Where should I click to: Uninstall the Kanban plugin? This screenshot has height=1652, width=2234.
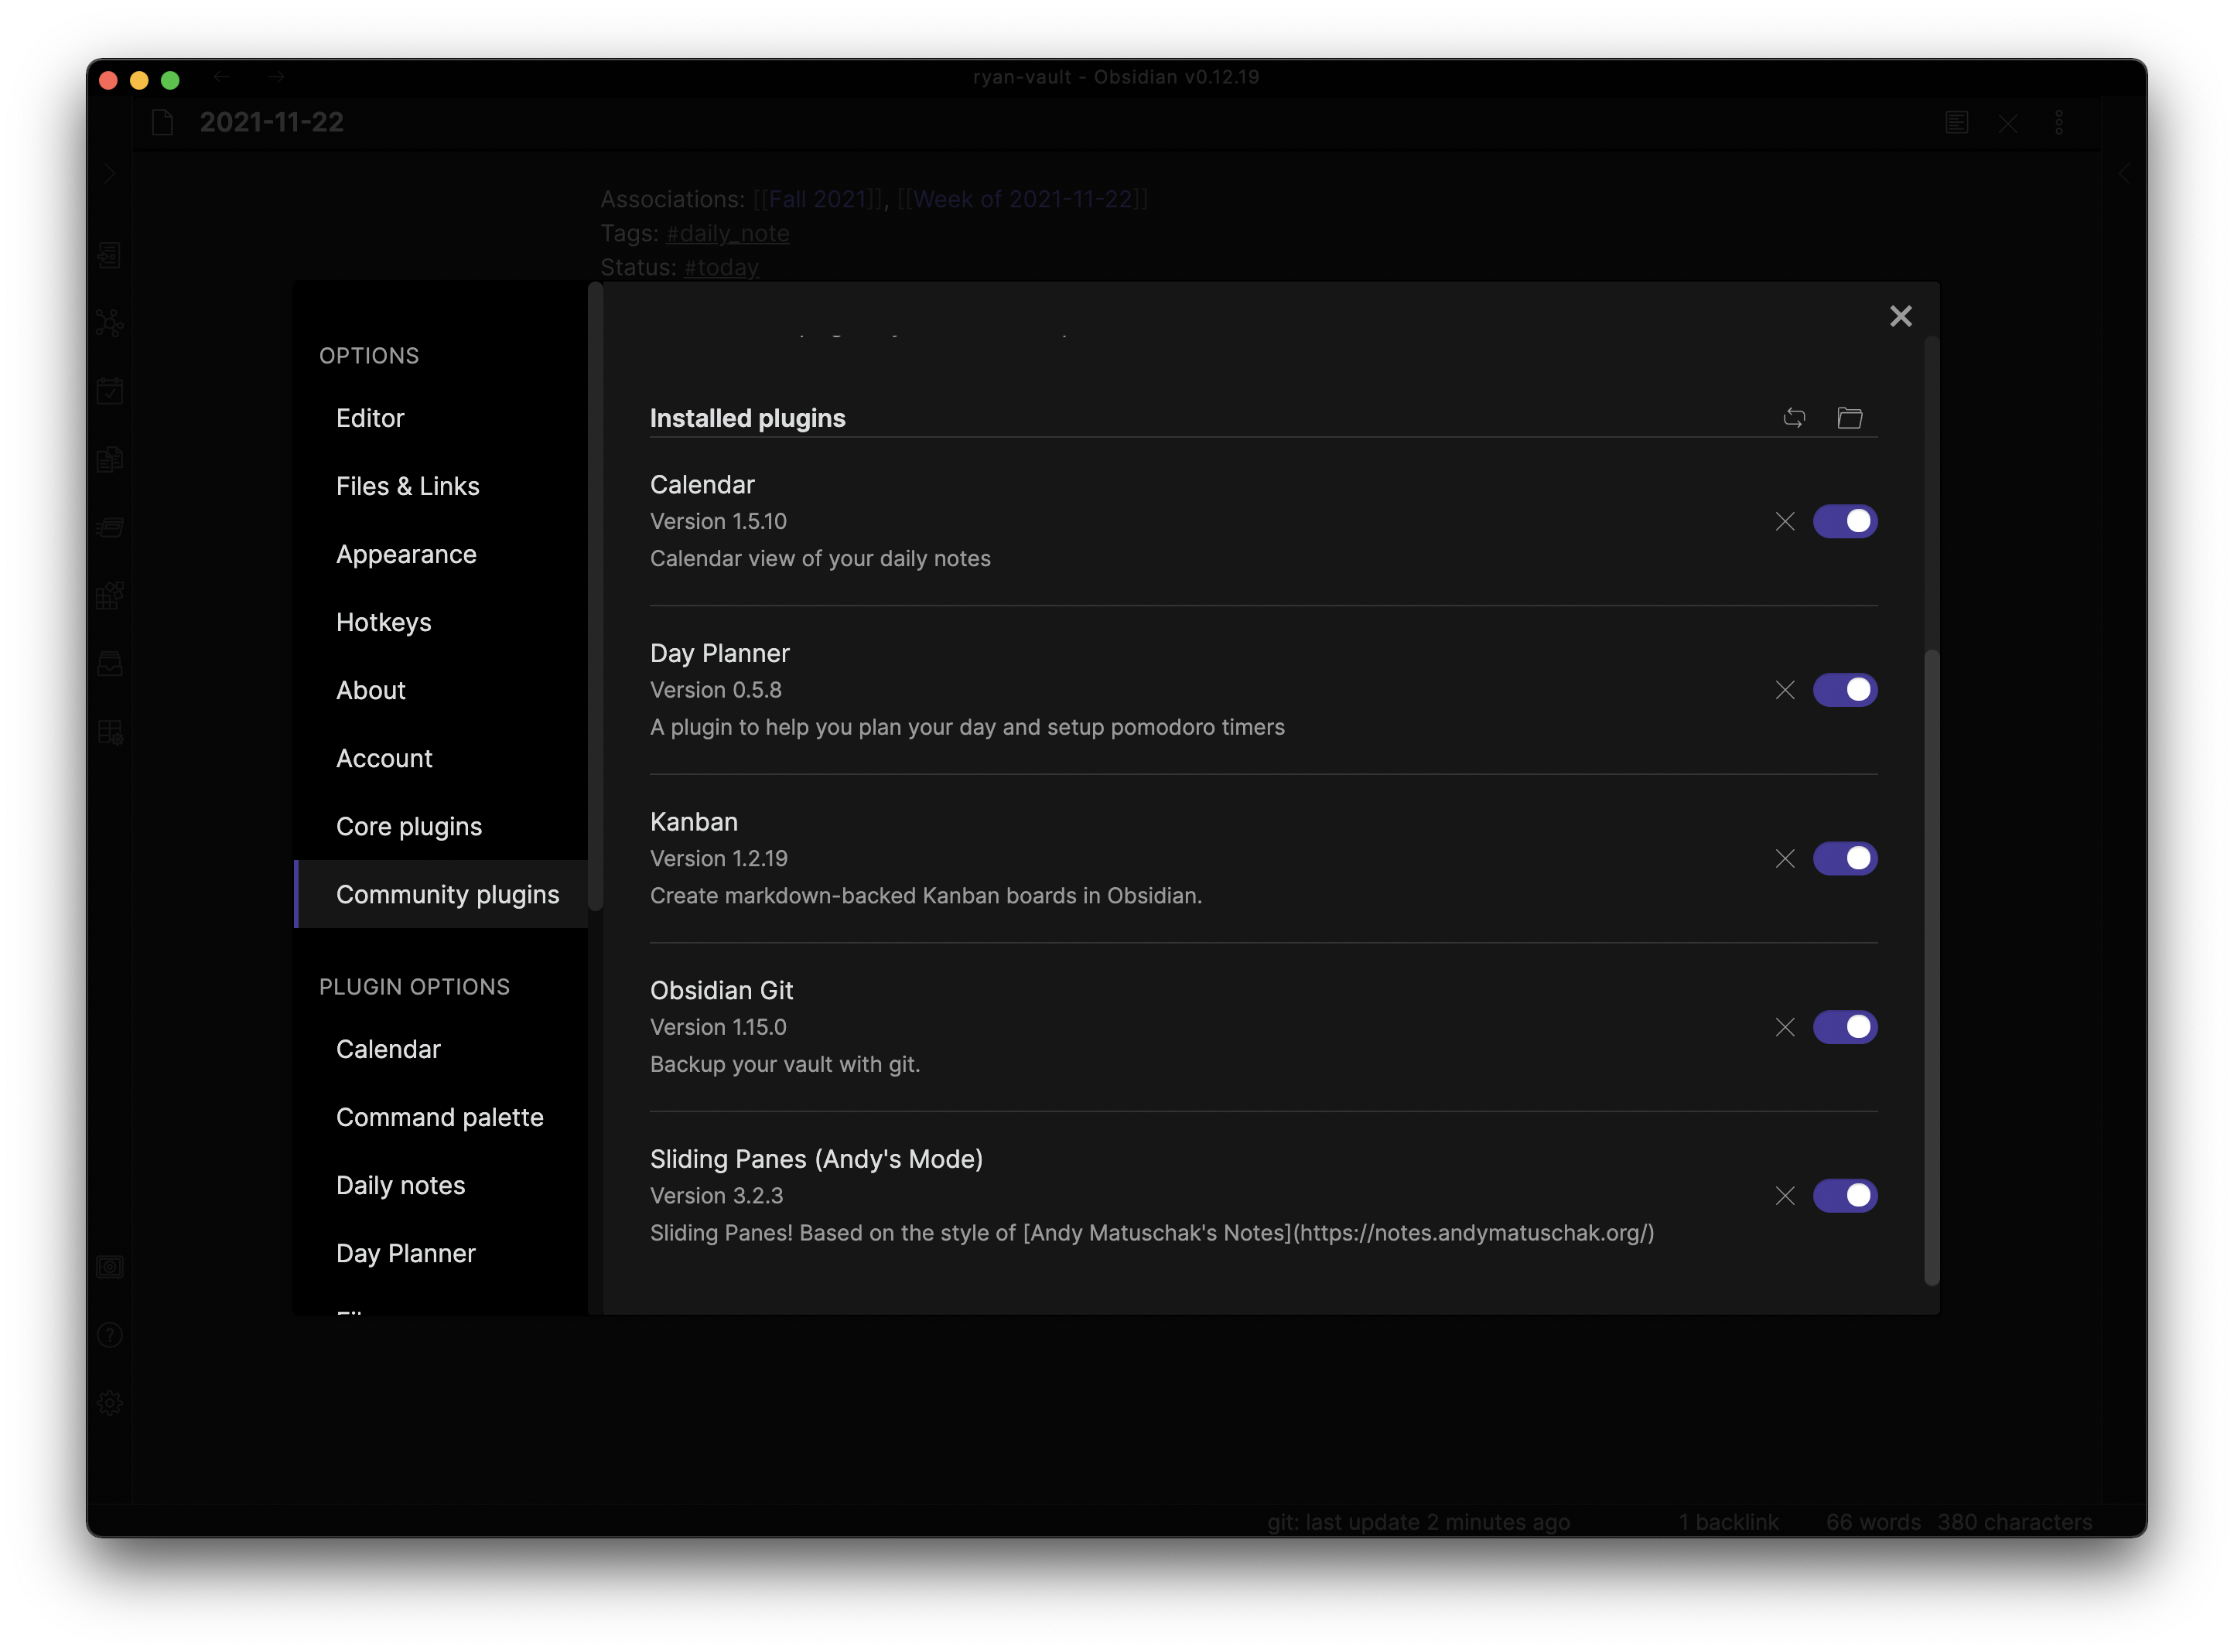coord(1785,858)
